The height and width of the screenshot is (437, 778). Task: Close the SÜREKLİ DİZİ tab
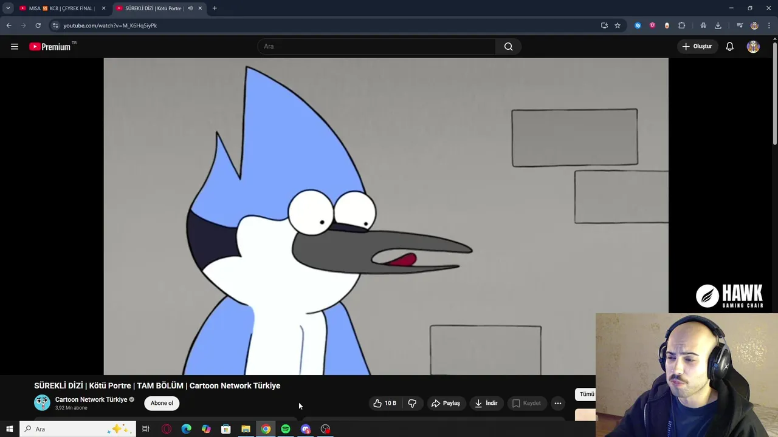coord(200,8)
